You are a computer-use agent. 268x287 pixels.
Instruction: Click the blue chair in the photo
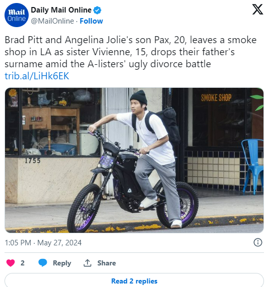click(x=252, y=166)
